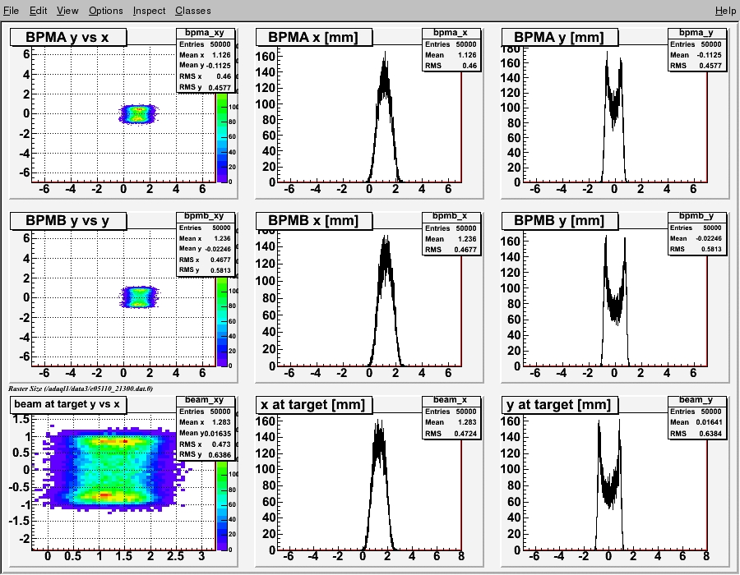Open the View menu
Screen dimensions: 740x575
pos(67,11)
